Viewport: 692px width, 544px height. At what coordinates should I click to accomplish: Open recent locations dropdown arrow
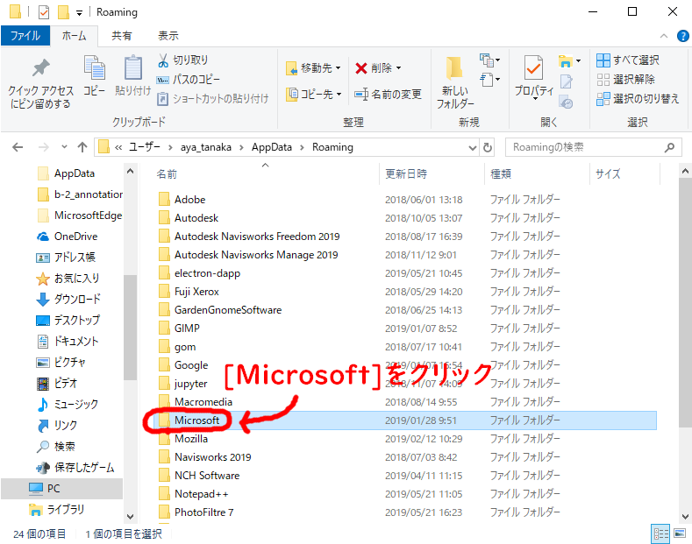64,147
